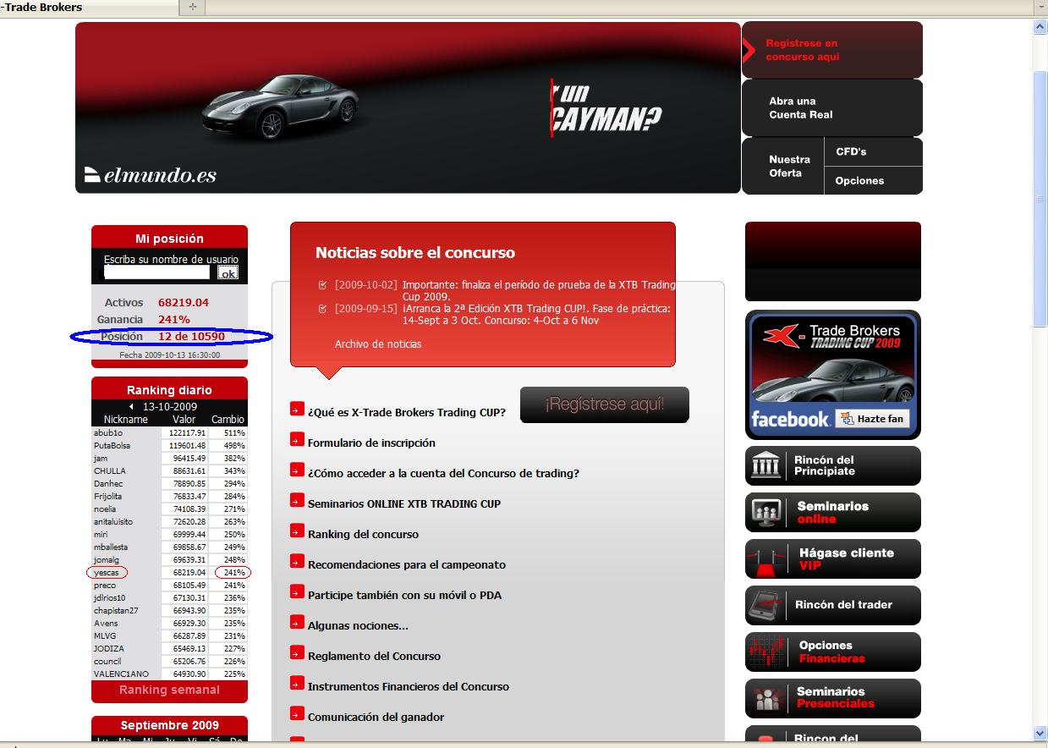Click the username input field
The image size is (1048, 748).
(x=156, y=272)
